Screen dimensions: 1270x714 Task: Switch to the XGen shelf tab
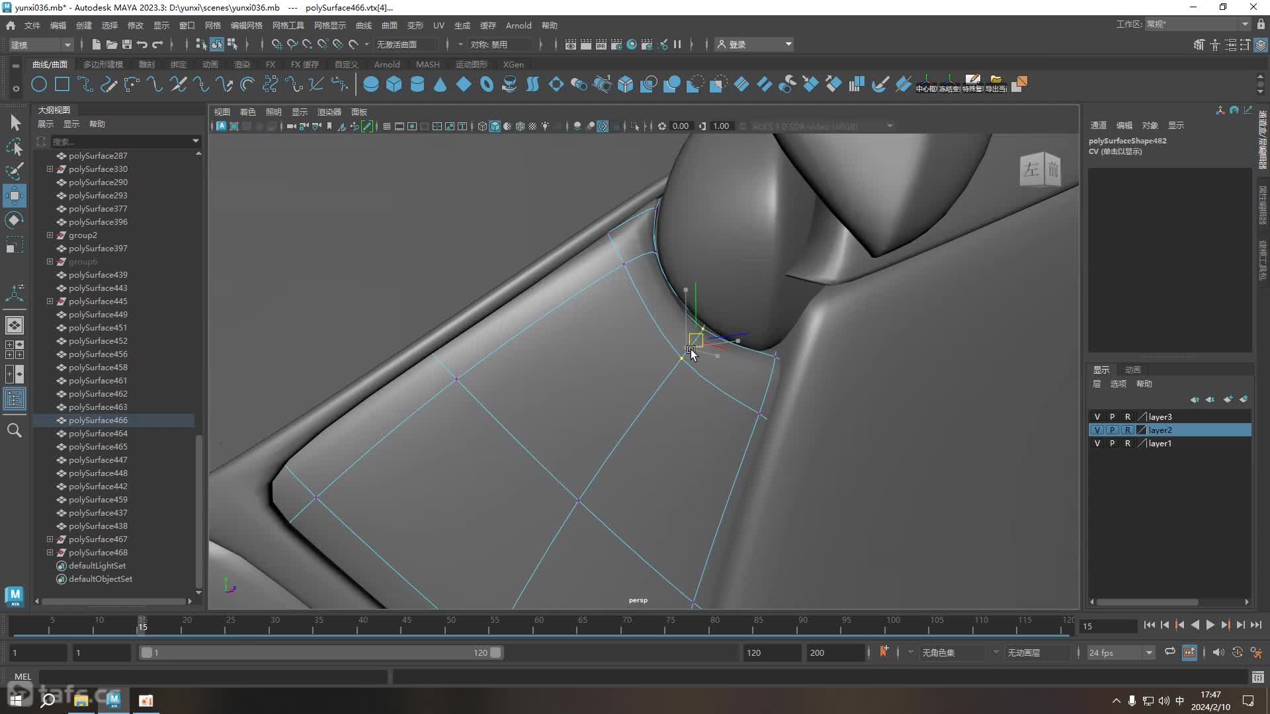[x=513, y=65]
